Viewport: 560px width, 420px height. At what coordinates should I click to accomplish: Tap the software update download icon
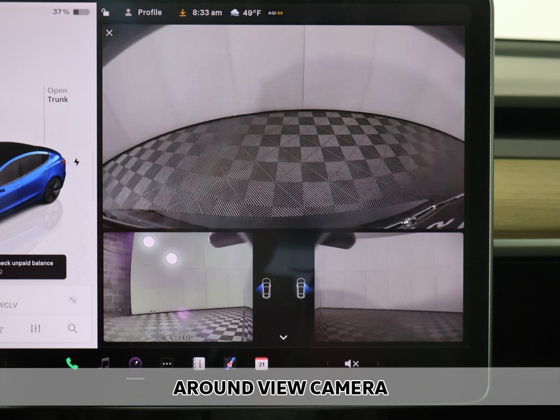(183, 13)
